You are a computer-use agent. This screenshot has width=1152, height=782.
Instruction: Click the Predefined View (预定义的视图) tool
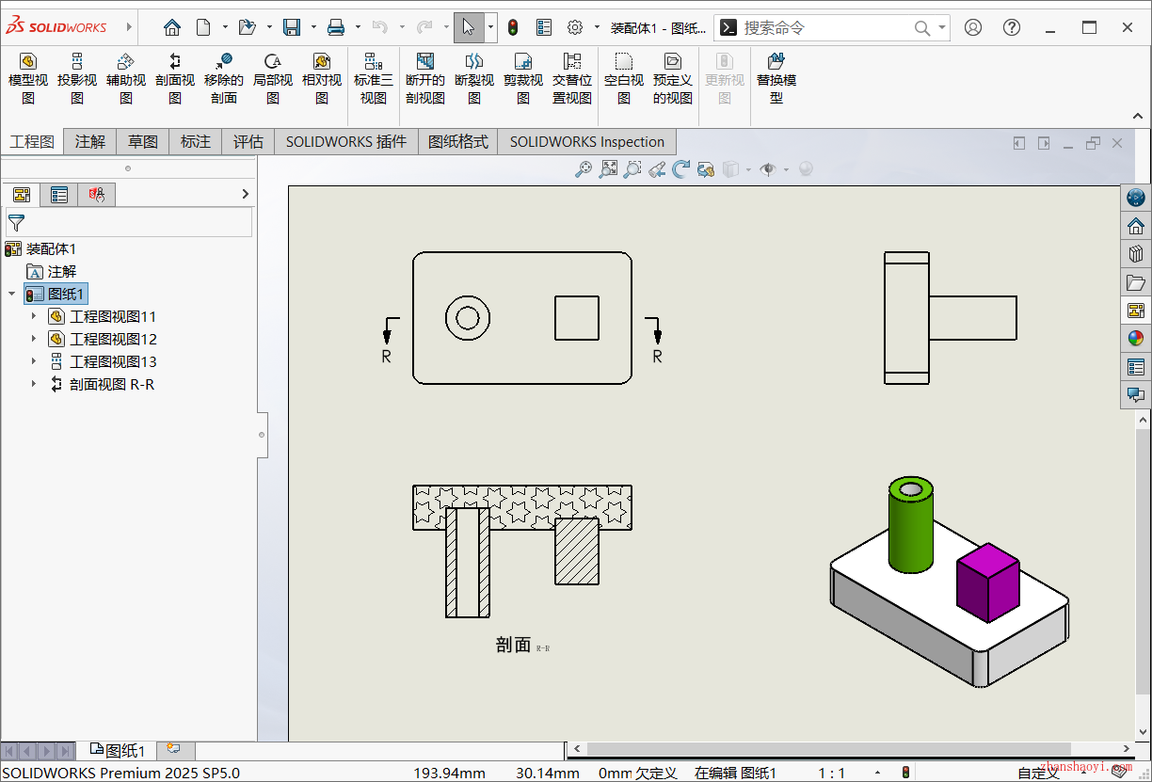[673, 79]
